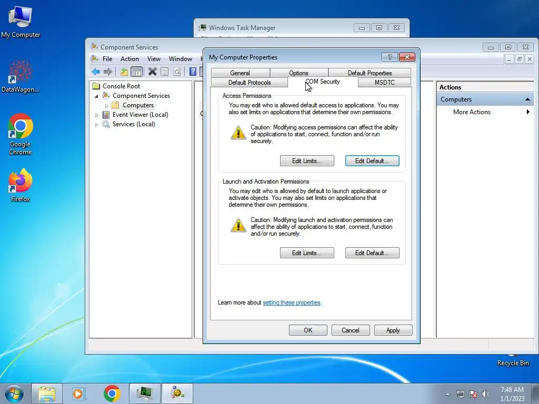539x404 pixels.
Task: Click More Actions in Actions pane
Action: coord(472,112)
